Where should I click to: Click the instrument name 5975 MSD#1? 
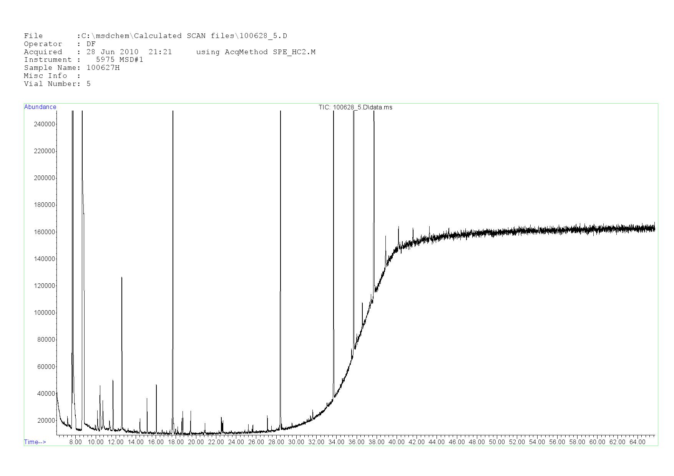tap(120, 59)
